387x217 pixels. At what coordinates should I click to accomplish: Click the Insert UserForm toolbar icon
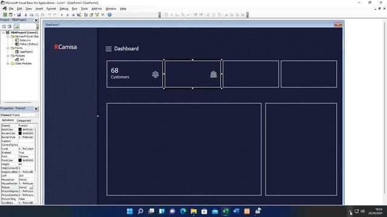[x=11, y=14]
